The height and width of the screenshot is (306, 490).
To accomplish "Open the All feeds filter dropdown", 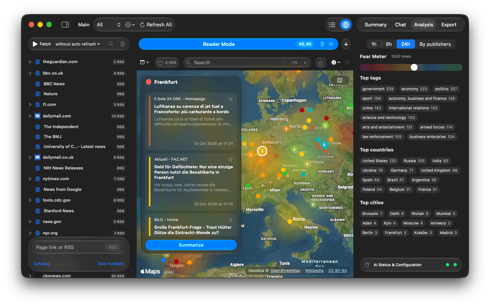I will coord(109,24).
